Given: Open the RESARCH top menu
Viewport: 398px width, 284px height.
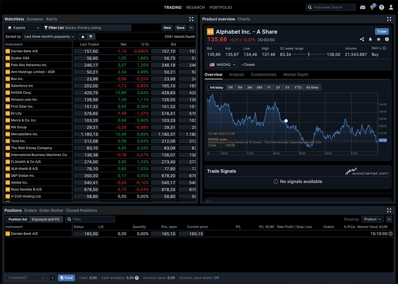Looking at the screenshot, I should coord(195,7).
